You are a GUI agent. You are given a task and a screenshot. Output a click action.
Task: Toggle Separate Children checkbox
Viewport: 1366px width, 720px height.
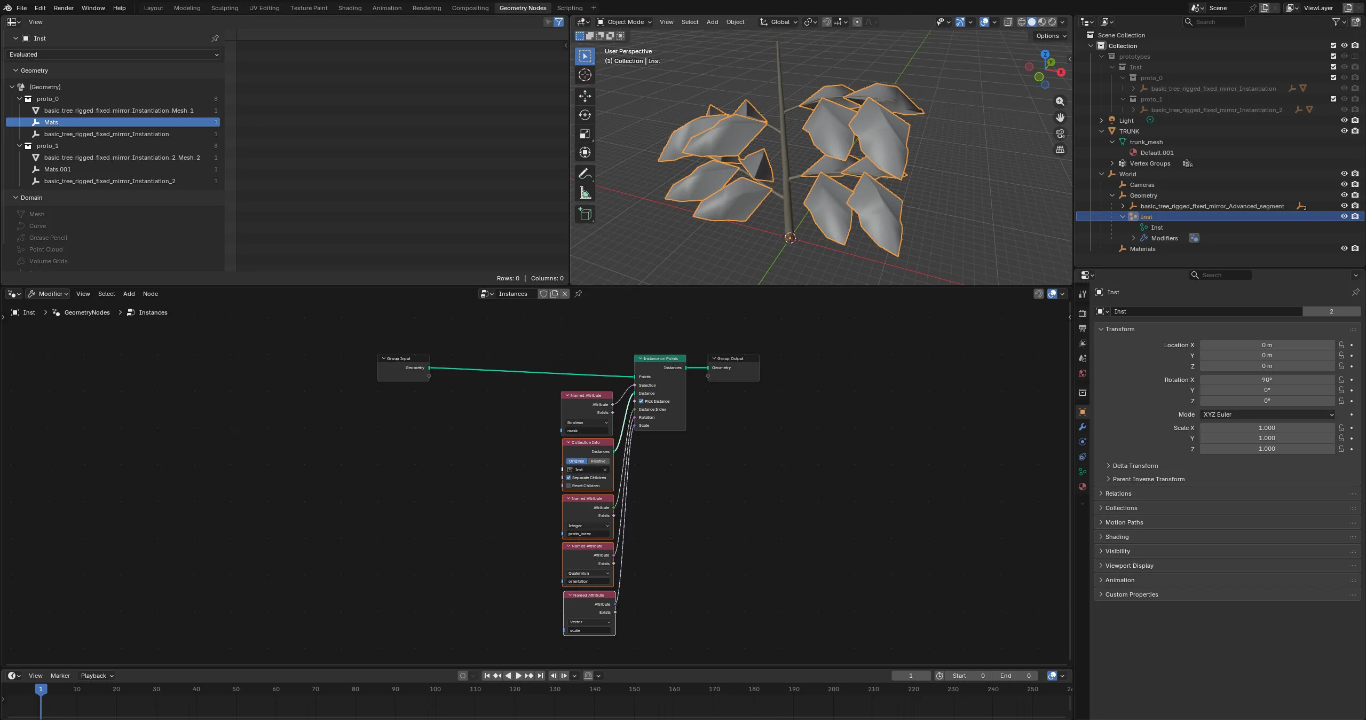(568, 478)
